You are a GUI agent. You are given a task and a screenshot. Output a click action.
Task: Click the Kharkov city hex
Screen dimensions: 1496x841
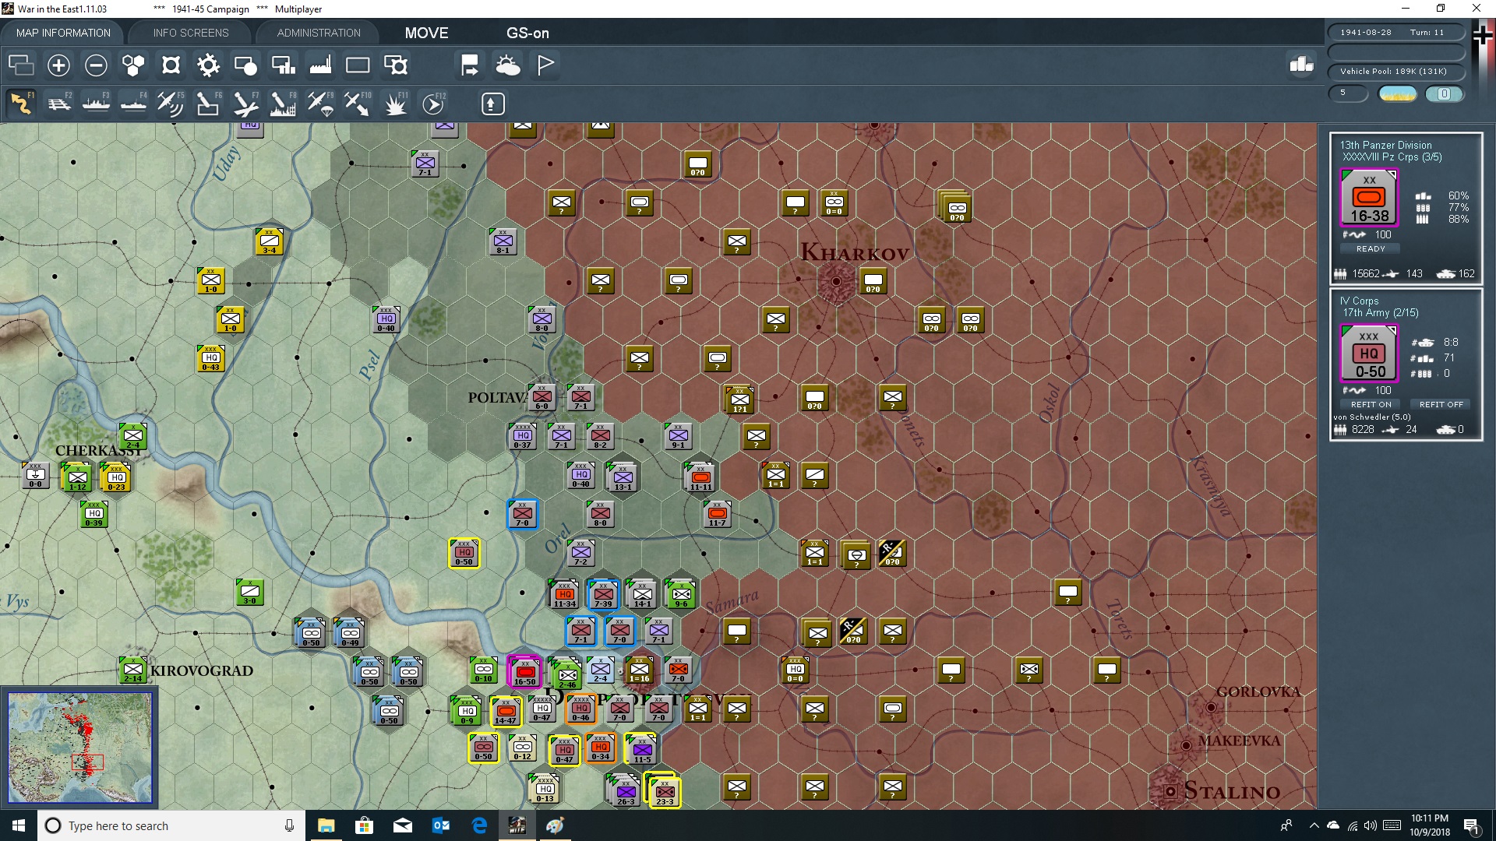[836, 281]
